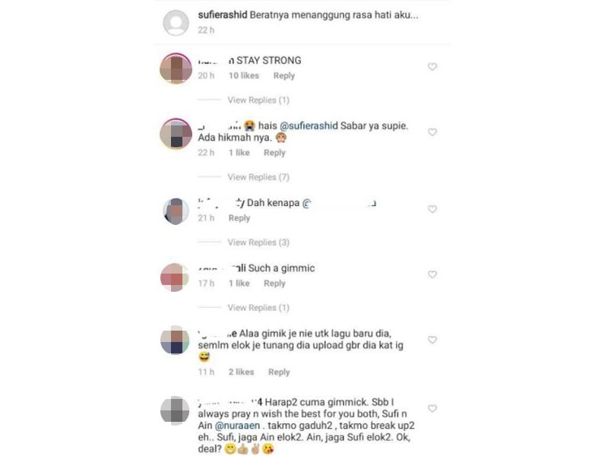Like the Alaa gimik je comment

432,340
